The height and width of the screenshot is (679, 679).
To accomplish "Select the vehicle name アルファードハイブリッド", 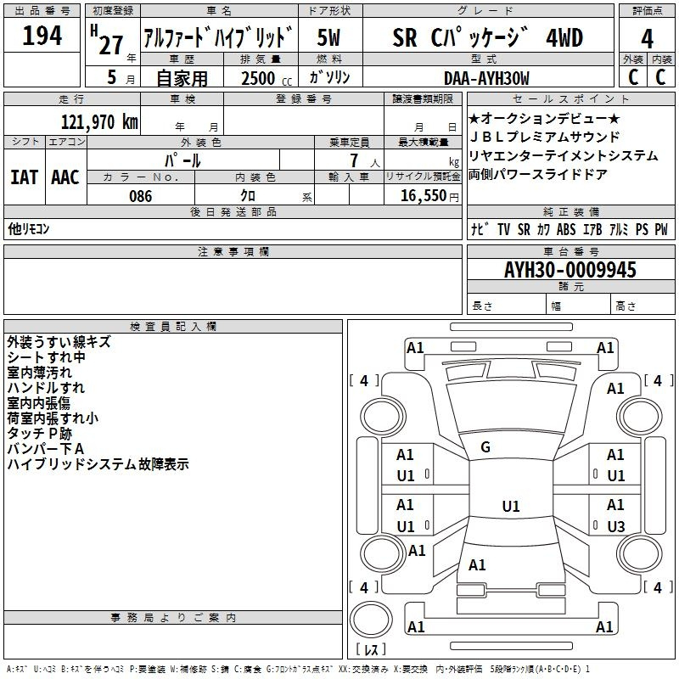I will coord(219,36).
